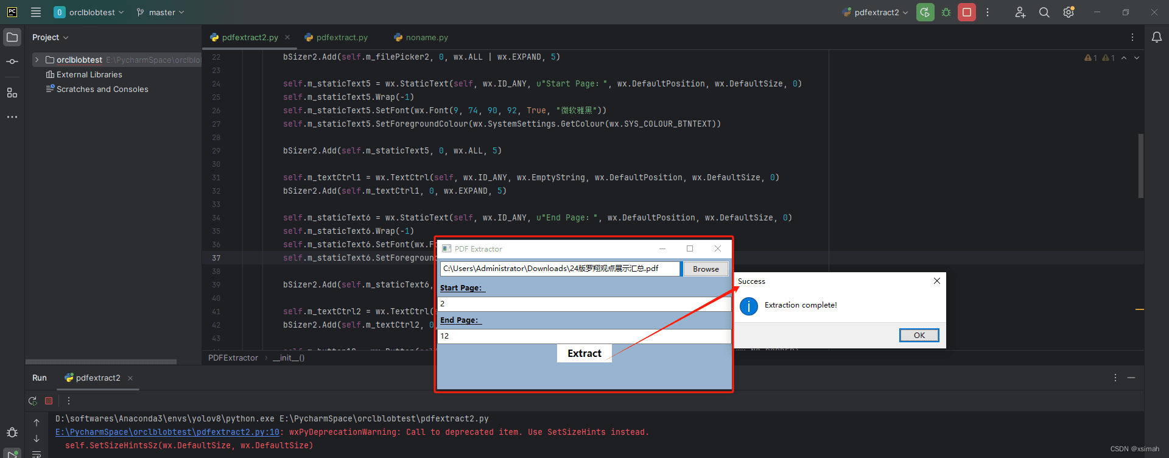Click the Code With Me add-user icon
The height and width of the screenshot is (458, 1169).
1020,12
